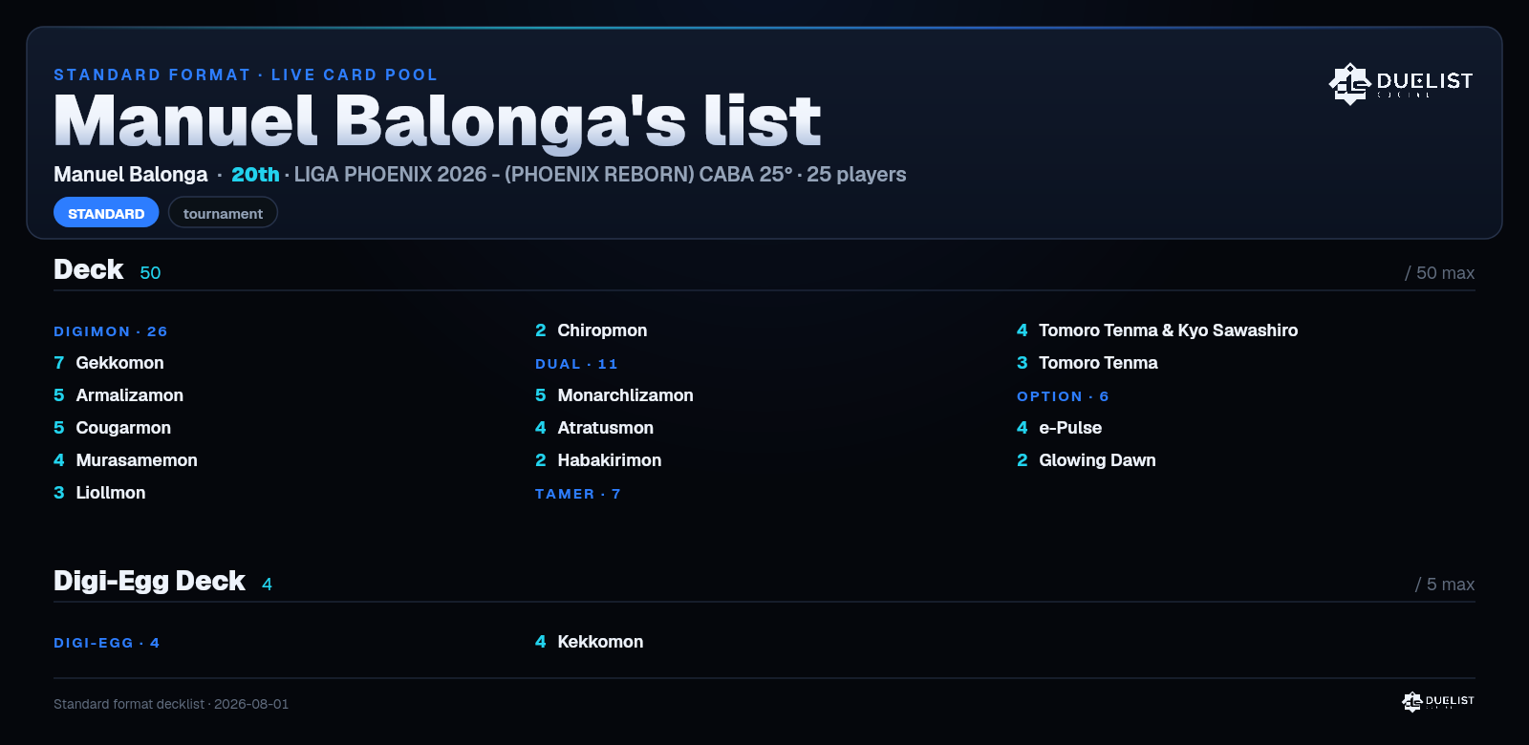
Task: Open the Kekkomon digi-egg entry
Action: 590,642
